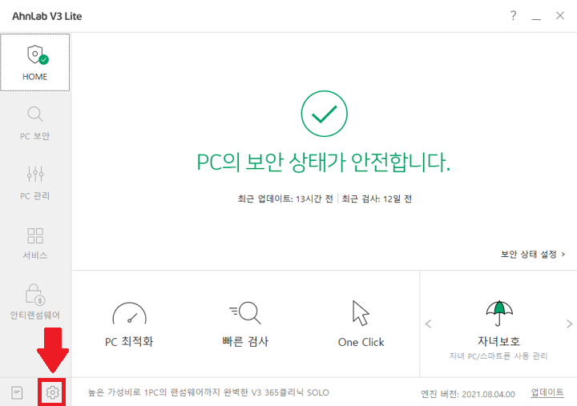Open help question mark icon

(x=514, y=15)
